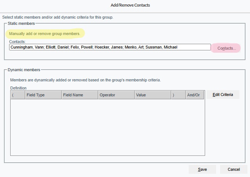Save the group membership changes

click(x=202, y=169)
